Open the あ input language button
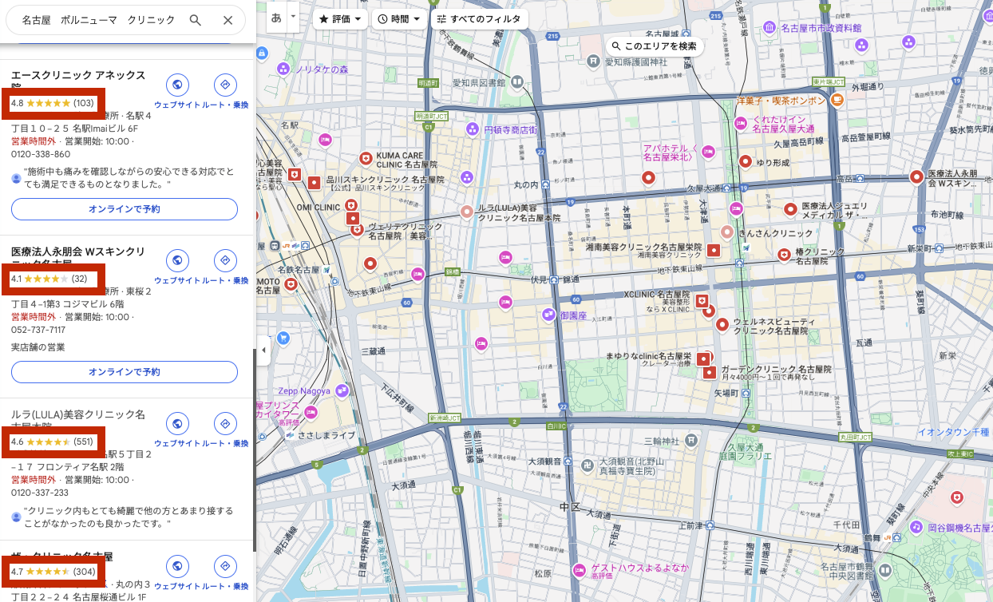 pyautogui.click(x=276, y=17)
